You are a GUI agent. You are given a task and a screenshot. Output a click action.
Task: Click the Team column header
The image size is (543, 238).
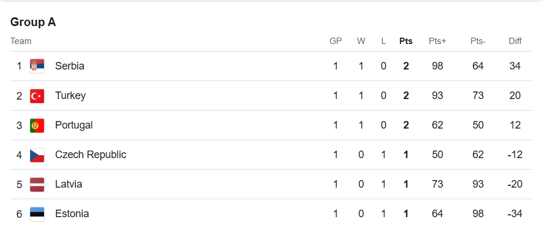[21, 41]
